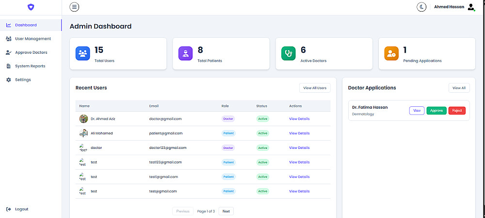Click the name Ali Mohamed in the table
The width and height of the screenshot is (485, 218).
[x=102, y=133]
